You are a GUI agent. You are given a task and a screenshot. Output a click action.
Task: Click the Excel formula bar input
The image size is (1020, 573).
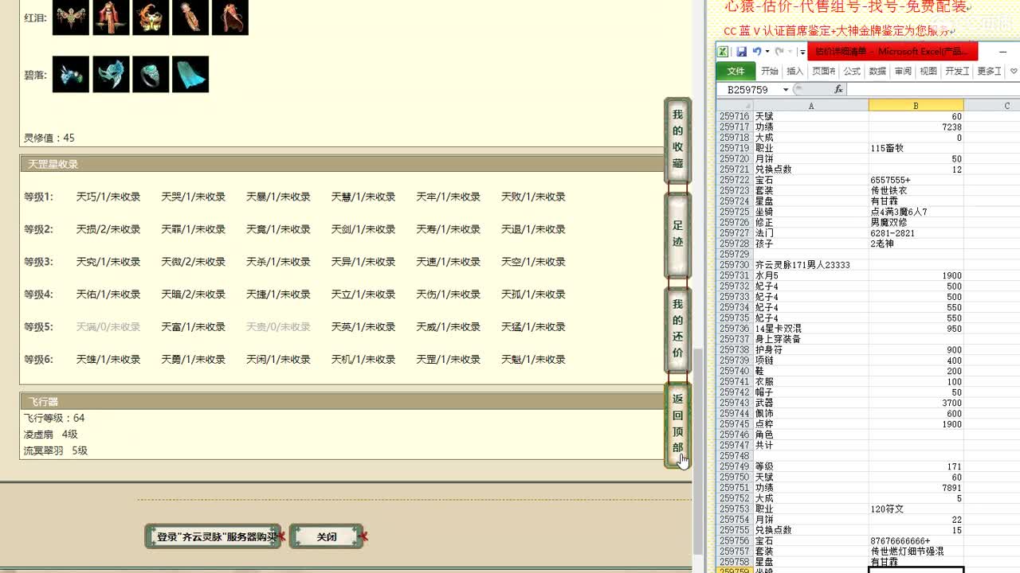tap(932, 89)
